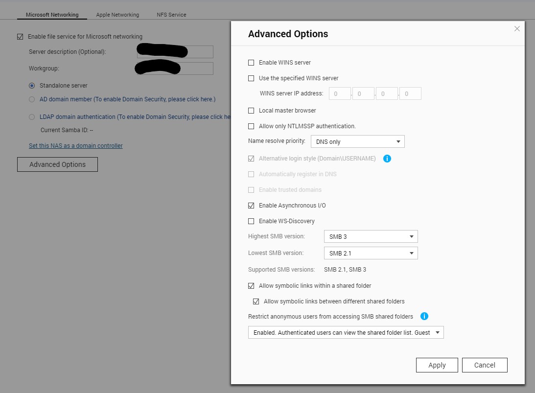Click the Cancel button
The image size is (535, 393).
[485, 365]
